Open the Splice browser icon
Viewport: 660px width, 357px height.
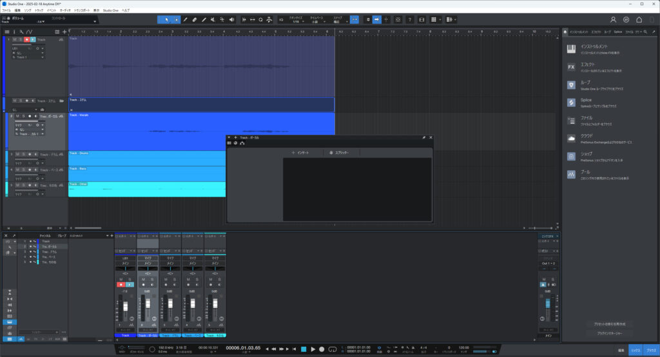point(571,102)
